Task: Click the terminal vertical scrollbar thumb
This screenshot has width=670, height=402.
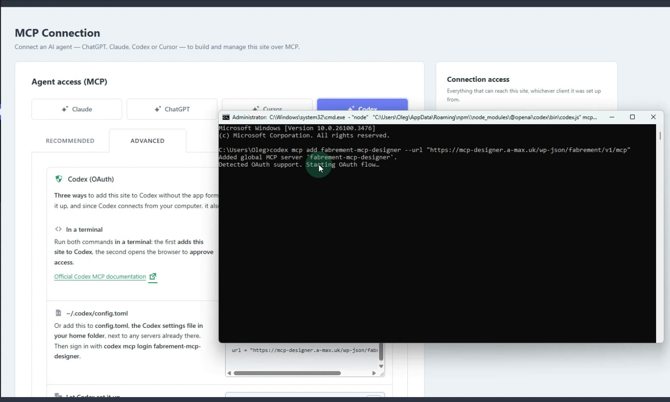Action: pos(660,135)
